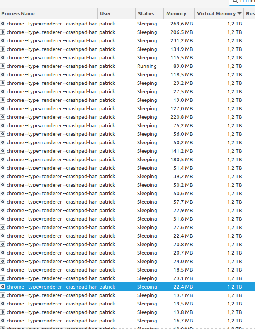Select the process using 231,2 MB memory
Screen dimensions: 255x329
127,41
